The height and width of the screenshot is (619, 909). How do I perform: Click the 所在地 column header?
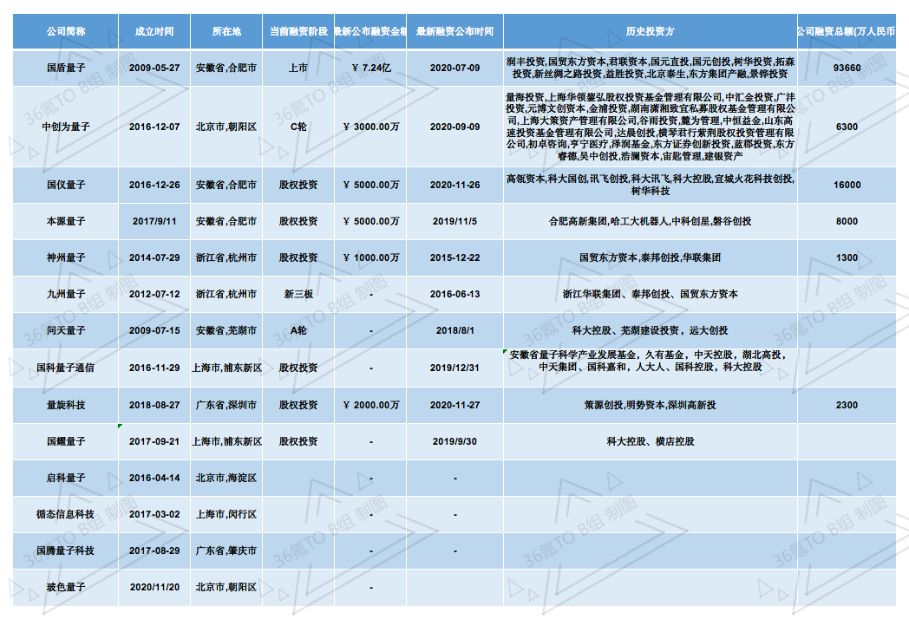[226, 31]
